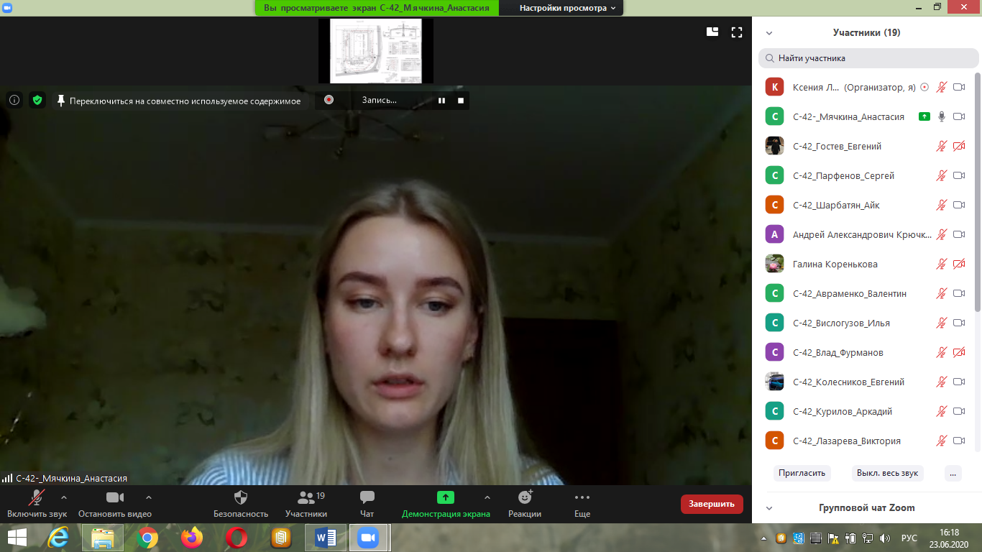
Task: Open audio options arrow next to microphone
Action: point(64,497)
